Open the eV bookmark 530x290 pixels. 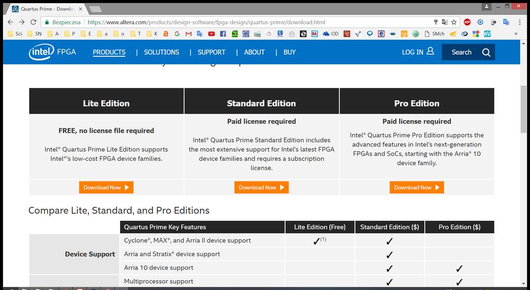click(487, 34)
